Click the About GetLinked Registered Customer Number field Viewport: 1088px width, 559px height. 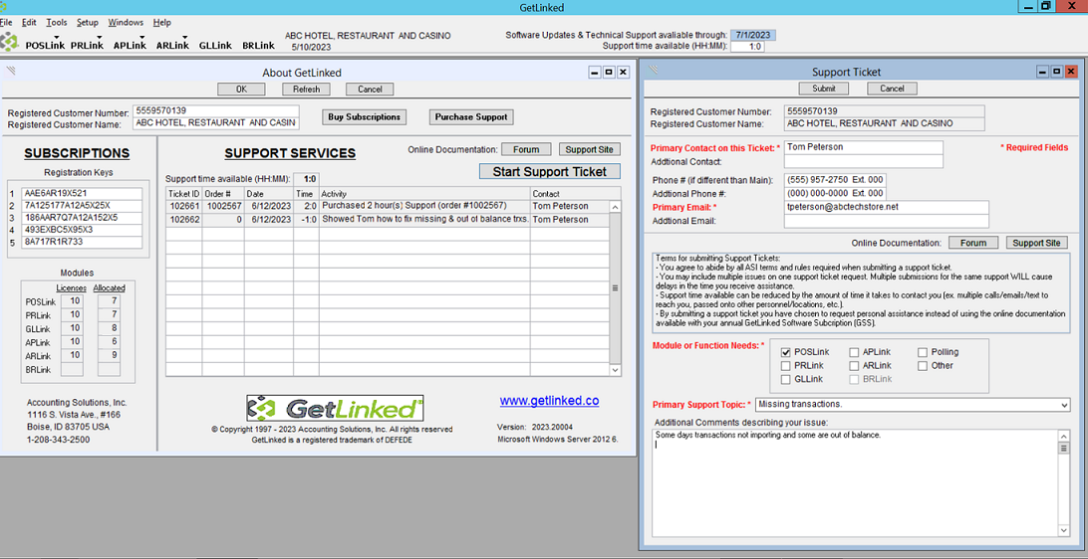216,110
